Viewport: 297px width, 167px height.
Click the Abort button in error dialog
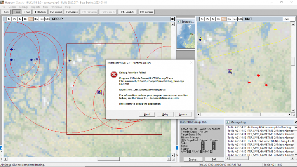click(x=147, y=114)
